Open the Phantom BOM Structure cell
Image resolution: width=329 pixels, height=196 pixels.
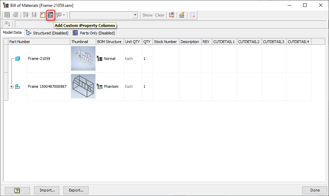click(110, 86)
